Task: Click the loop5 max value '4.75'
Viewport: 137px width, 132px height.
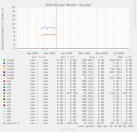Action: pyautogui.click(x=116, y=75)
